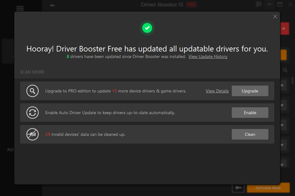Close the dialog with the X icon
Image resolution: width=295 pixels, height=196 pixels.
275,16
